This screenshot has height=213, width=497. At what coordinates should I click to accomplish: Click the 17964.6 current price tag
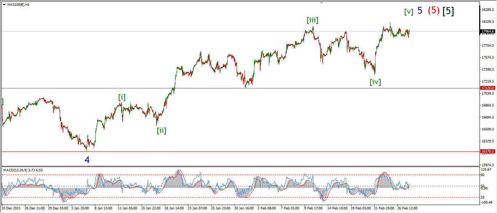[x=487, y=32]
